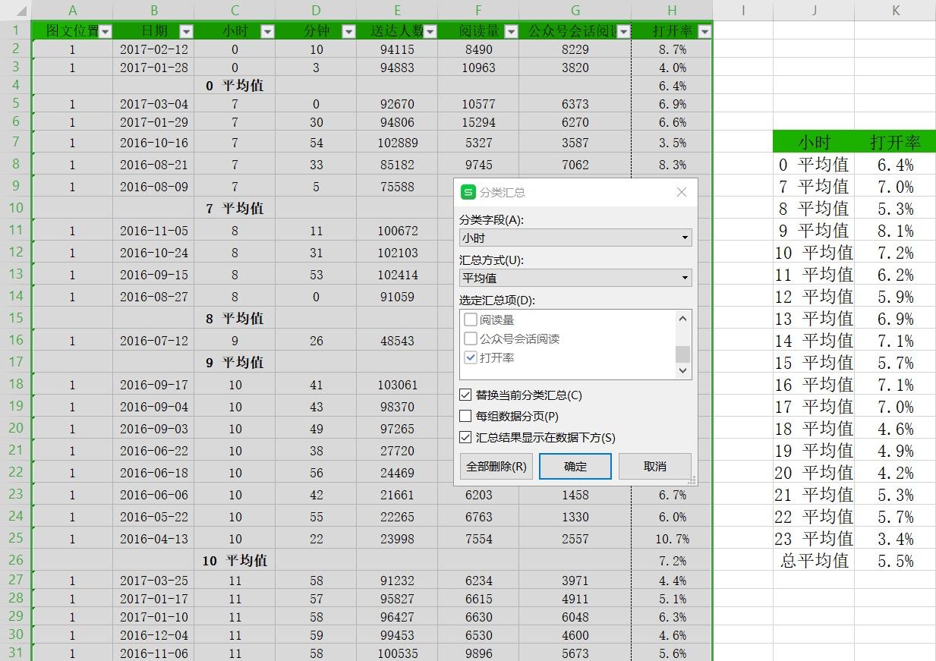Open the filter arrow for 图文位置 column
Image resolution: width=936 pixels, height=661 pixels.
point(106,31)
